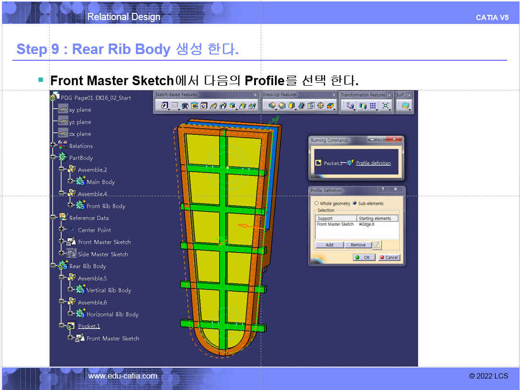Select the Pad tool in Sketch-Based Features
Image resolution: width=520 pixels, height=390 pixels.
pos(165,106)
